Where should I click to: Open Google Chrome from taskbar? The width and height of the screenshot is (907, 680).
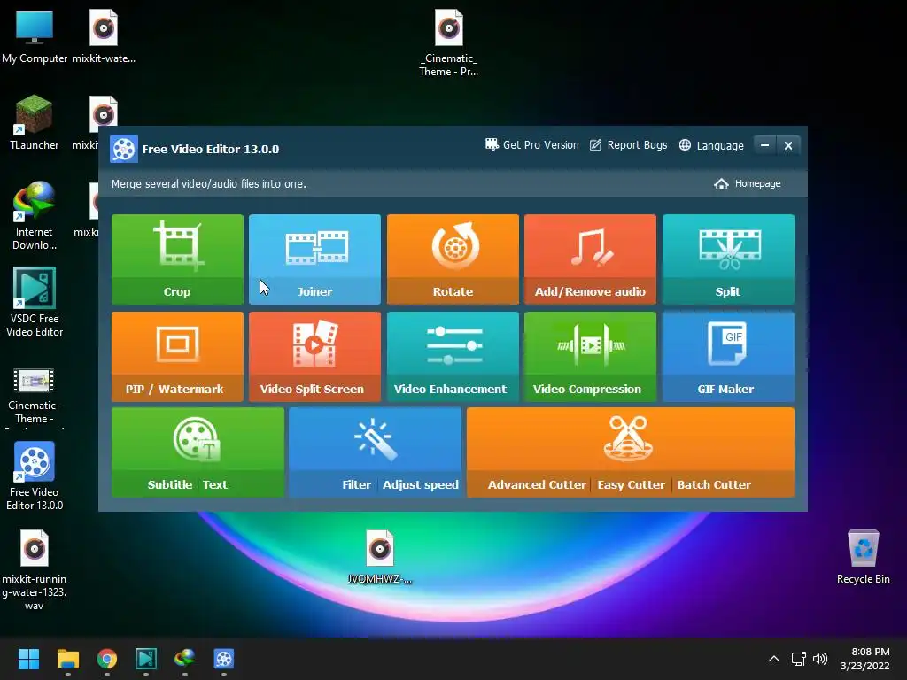[107, 659]
